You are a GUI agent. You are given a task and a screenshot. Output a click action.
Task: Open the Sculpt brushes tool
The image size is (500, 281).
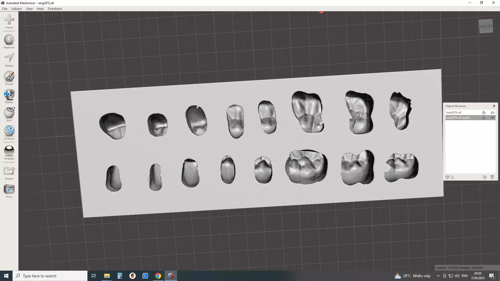click(x=9, y=77)
